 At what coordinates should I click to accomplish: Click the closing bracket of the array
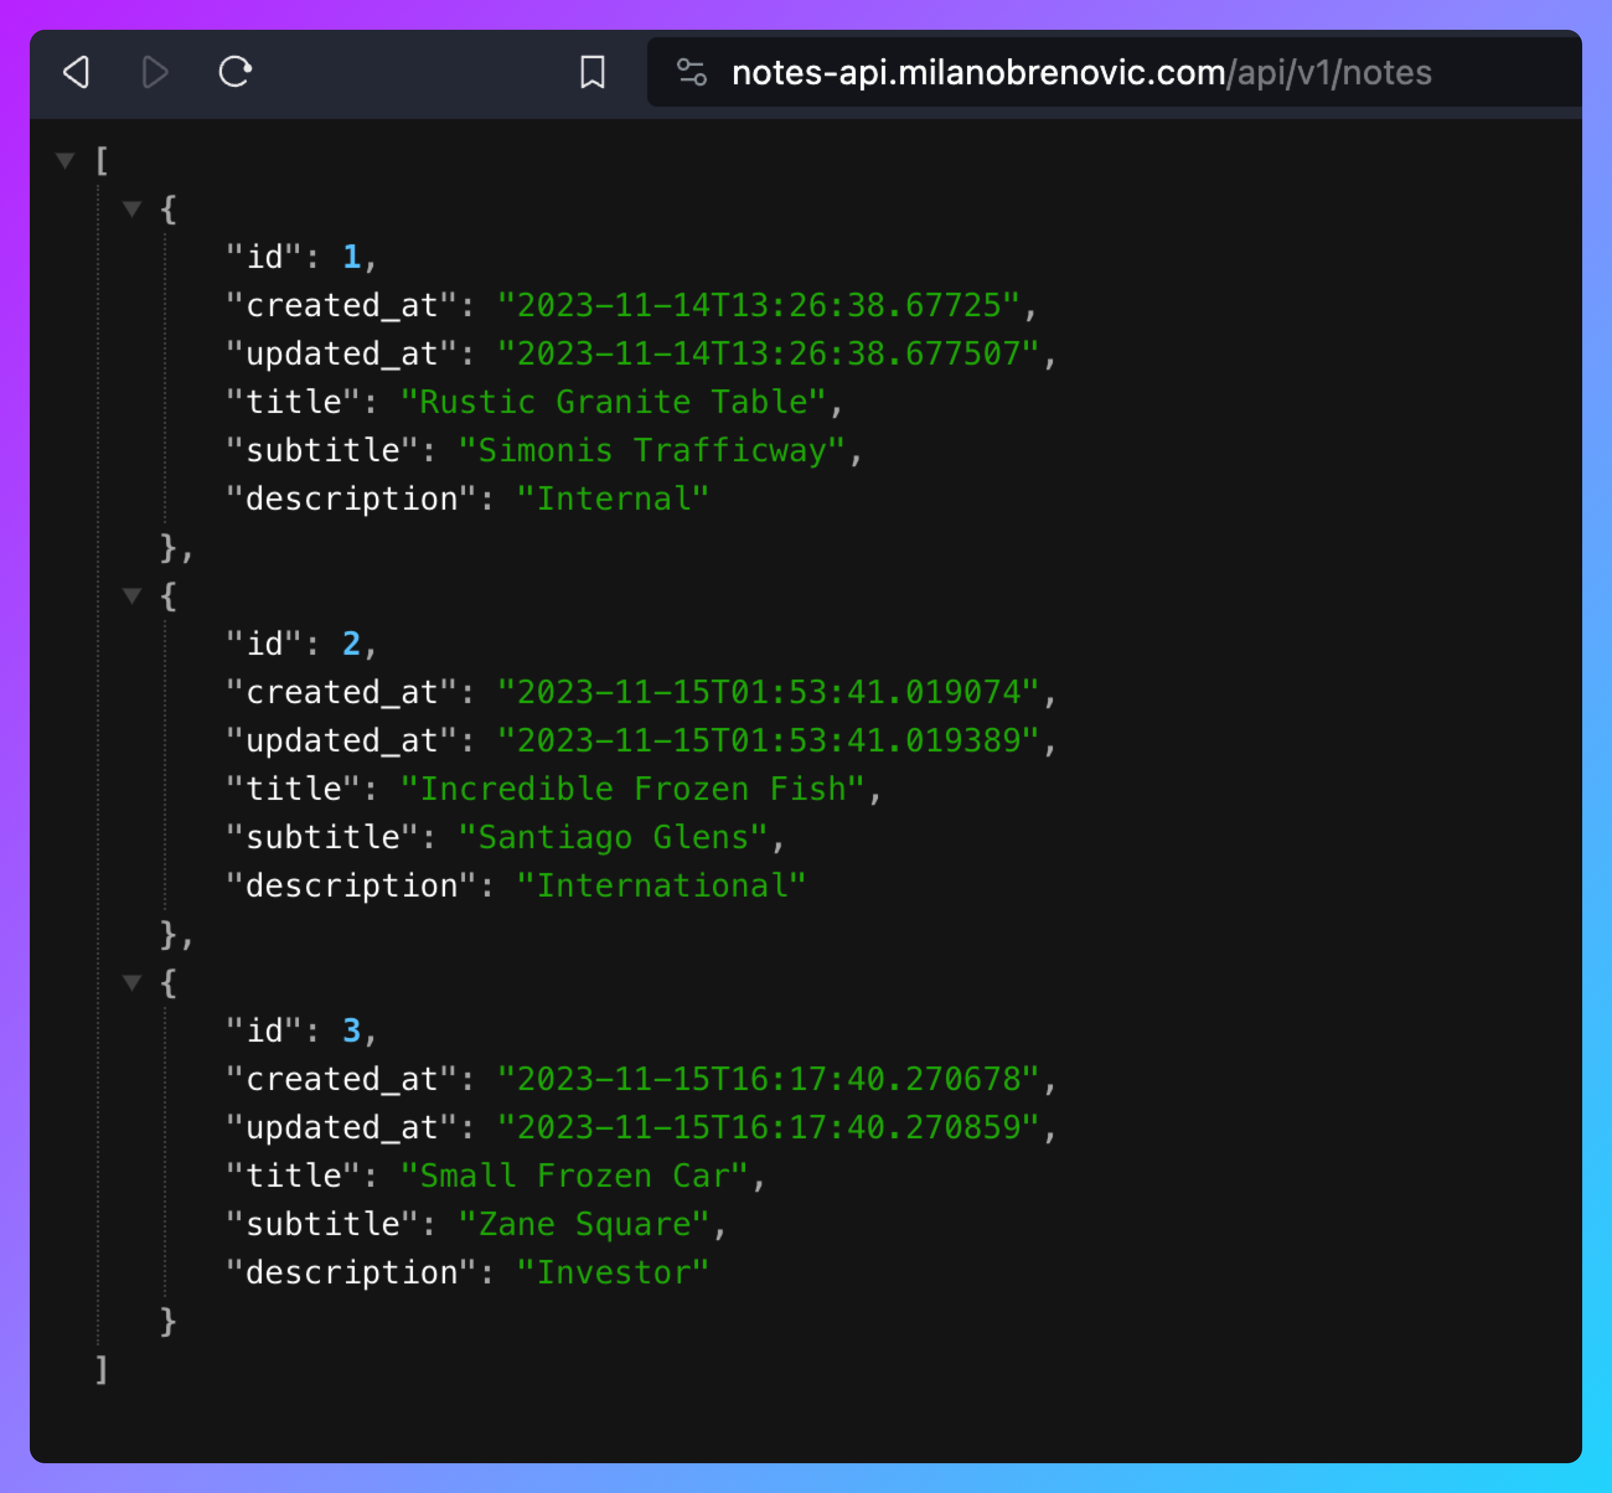[x=101, y=1370]
